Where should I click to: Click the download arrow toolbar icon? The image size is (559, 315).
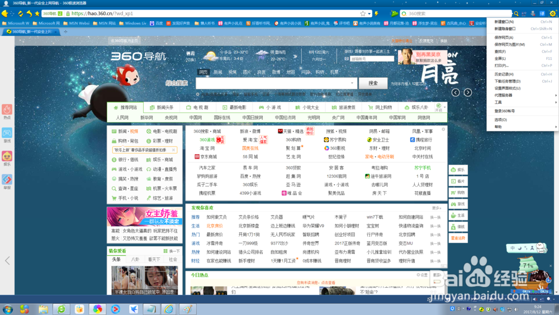pos(533,13)
